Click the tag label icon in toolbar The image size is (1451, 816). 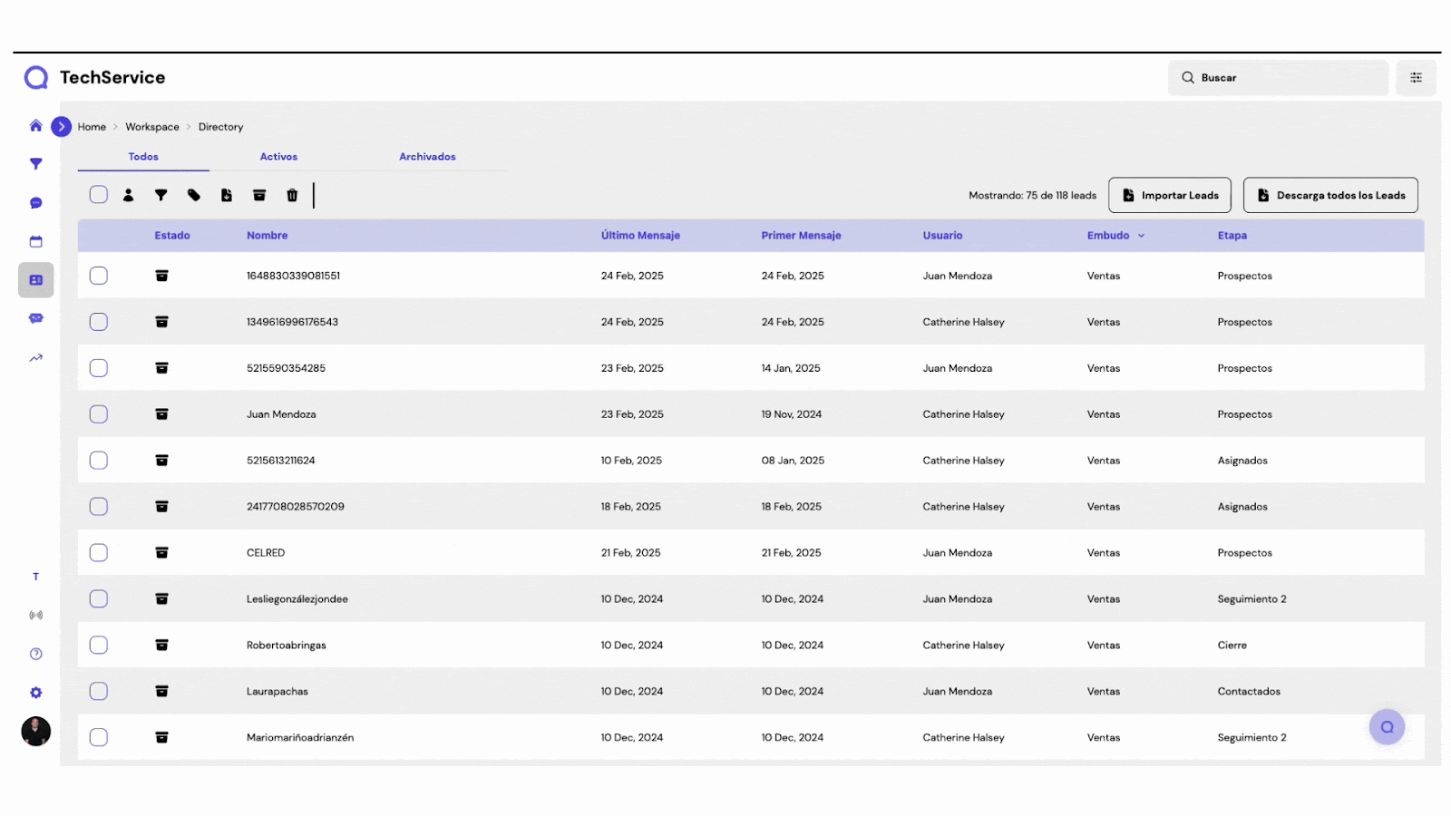[194, 195]
